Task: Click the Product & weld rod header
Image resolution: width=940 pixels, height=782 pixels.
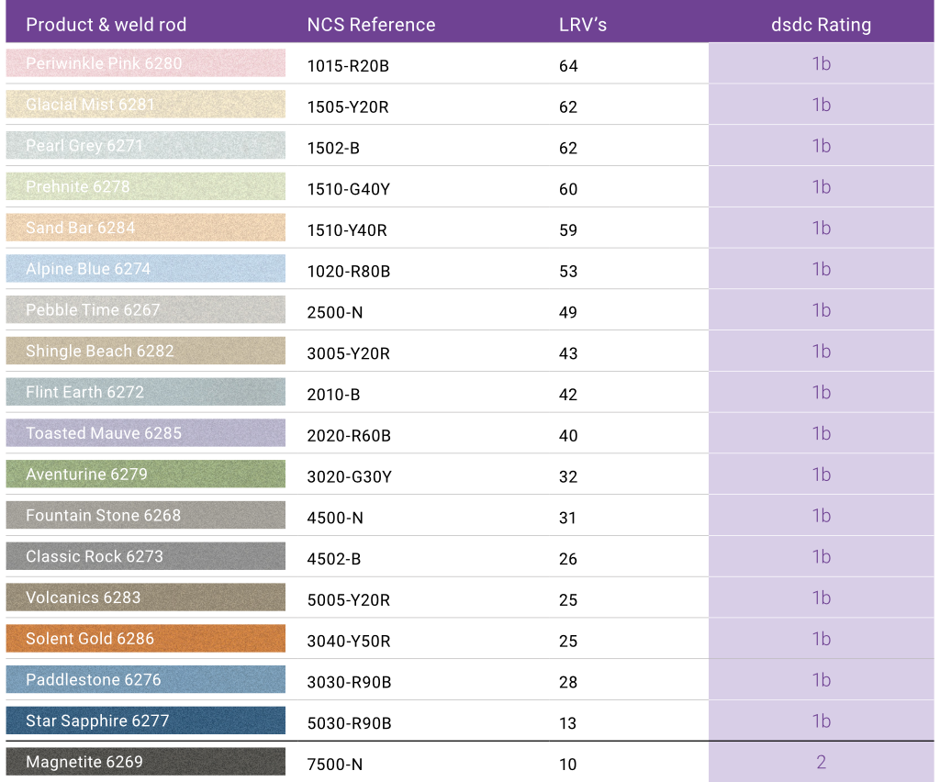Action: pyautogui.click(x=106, y=25)
